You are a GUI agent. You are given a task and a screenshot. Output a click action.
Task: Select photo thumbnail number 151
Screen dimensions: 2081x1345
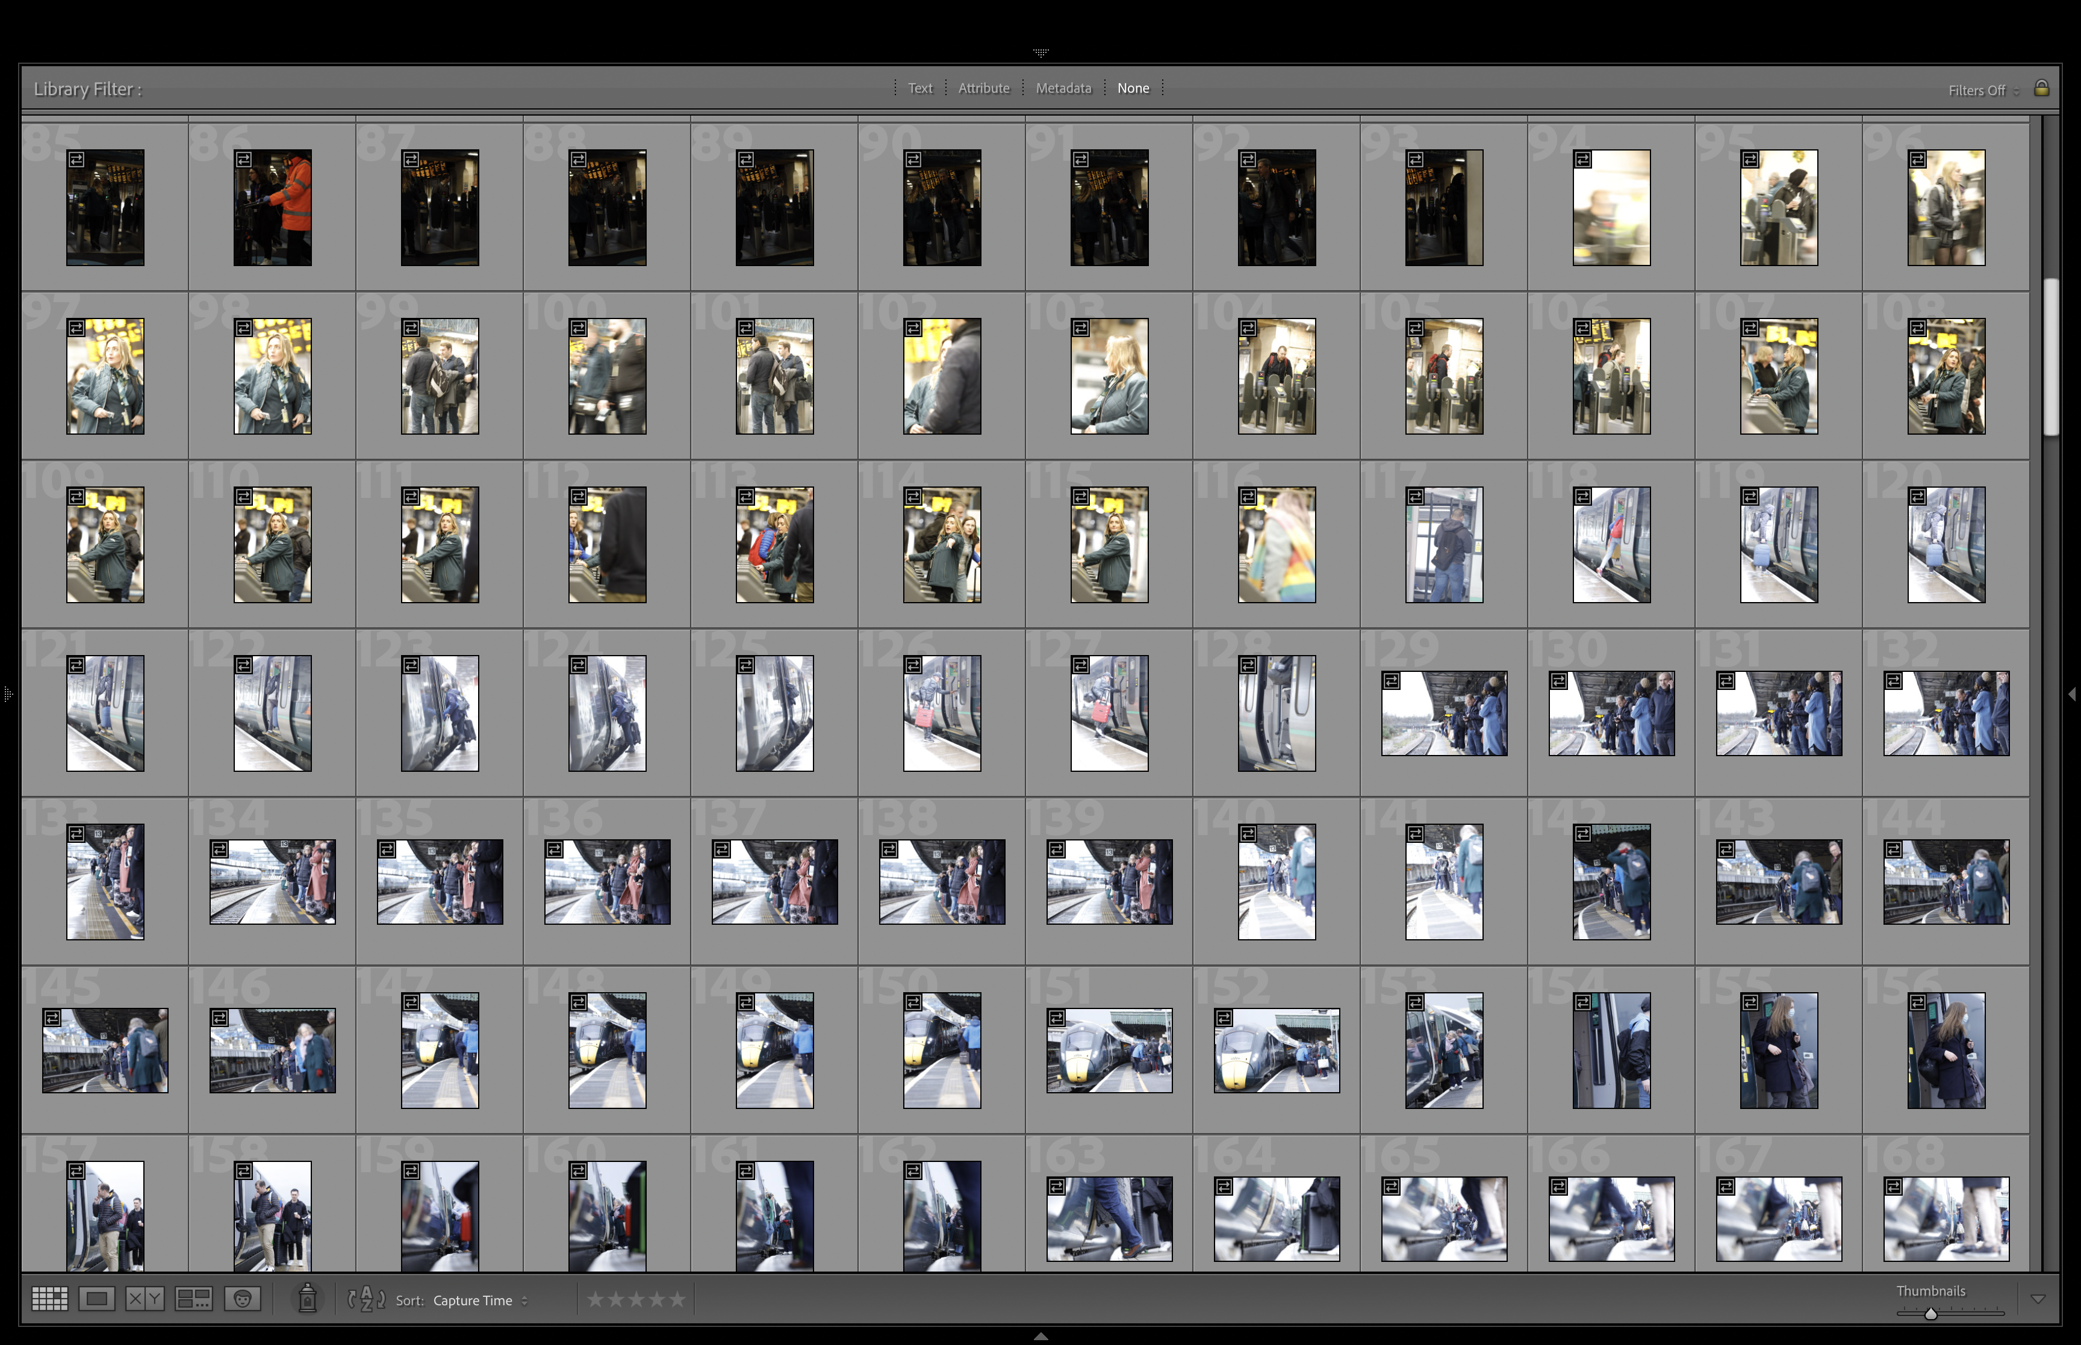[x=1109, y=1051]
